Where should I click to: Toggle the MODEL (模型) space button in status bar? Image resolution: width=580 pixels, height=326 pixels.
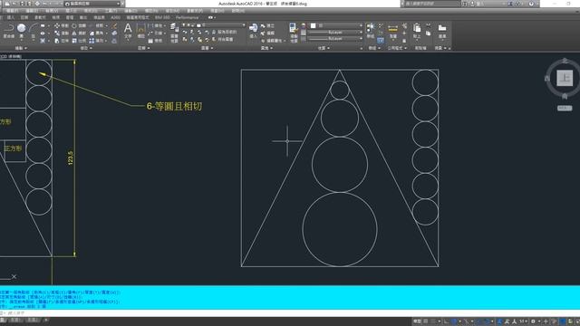point(417,321)
